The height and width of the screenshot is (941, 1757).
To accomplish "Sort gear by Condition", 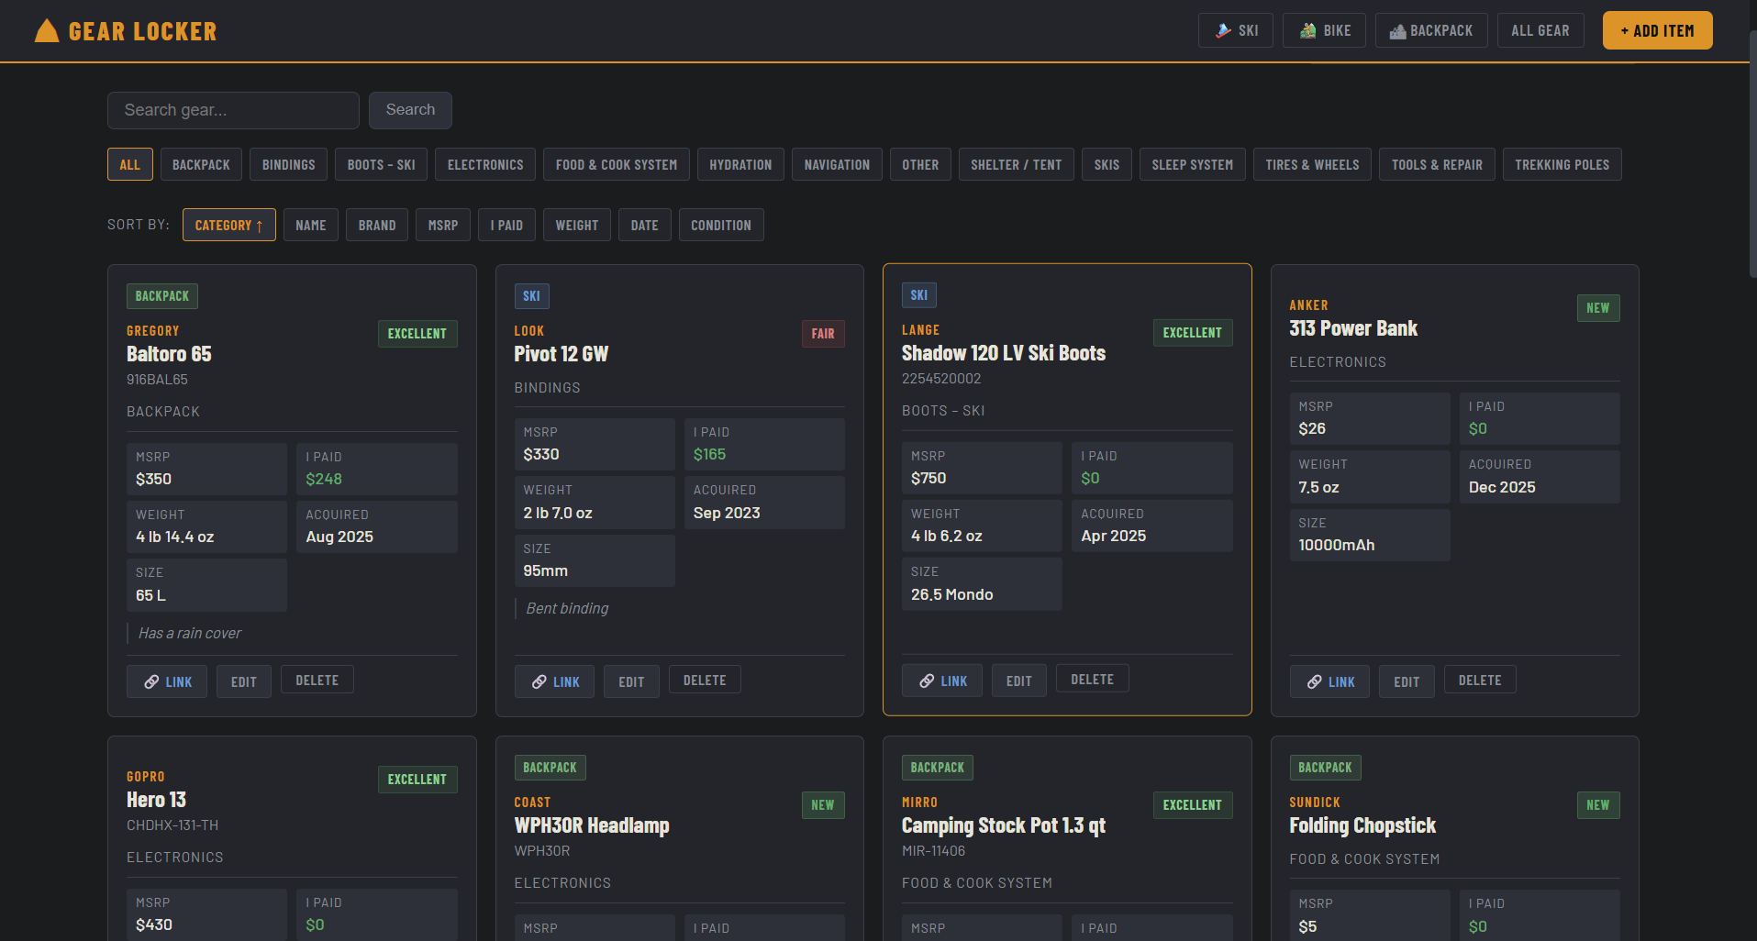I will point(721,225).
